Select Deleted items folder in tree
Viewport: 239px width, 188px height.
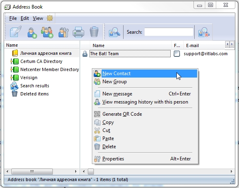tap(35, 94)
